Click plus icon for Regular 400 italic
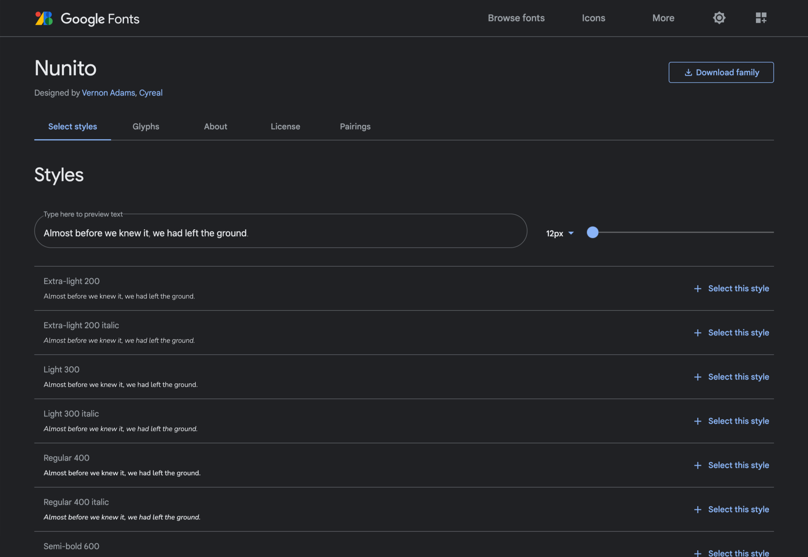This screenshot has width=808, height=557. pos(697,510)
